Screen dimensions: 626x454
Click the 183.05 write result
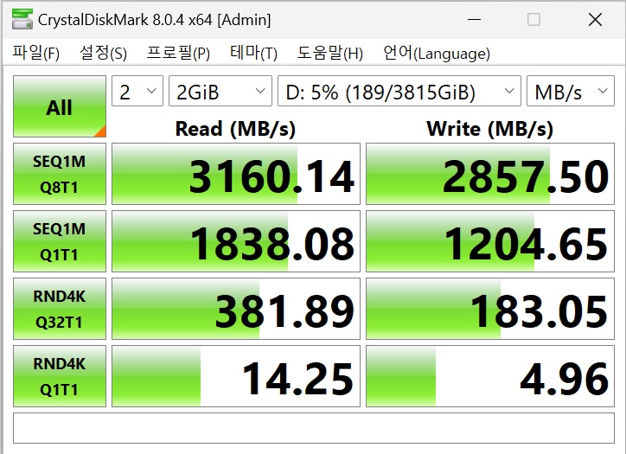pos(490,309)
